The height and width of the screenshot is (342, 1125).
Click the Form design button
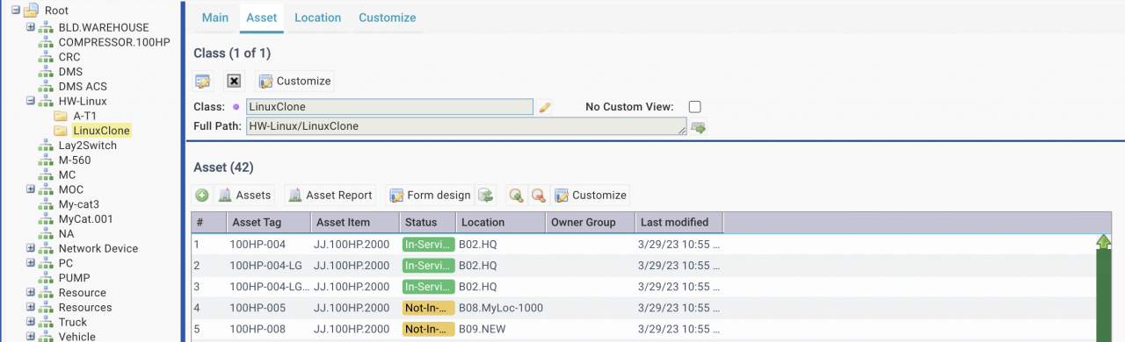(430, 195)
